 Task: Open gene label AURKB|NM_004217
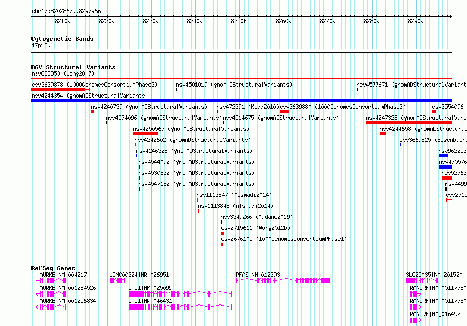63,275
